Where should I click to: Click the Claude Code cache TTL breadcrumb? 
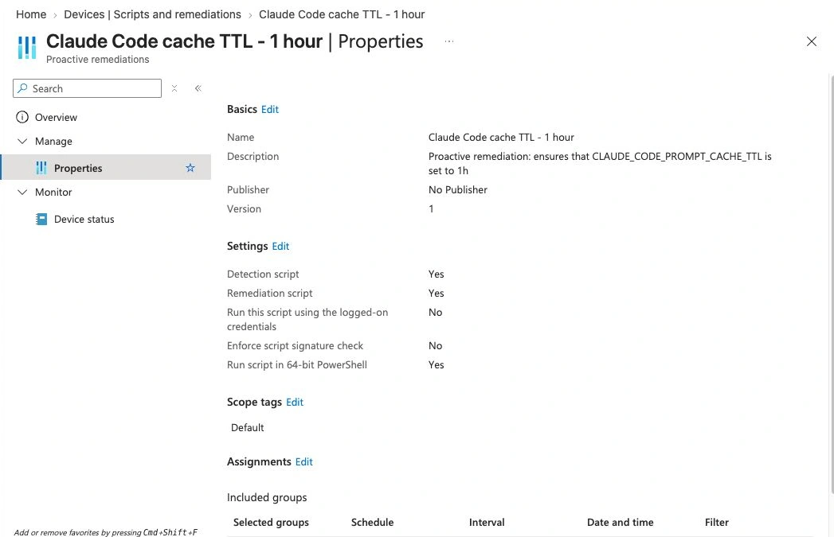[x=342, y=14]
